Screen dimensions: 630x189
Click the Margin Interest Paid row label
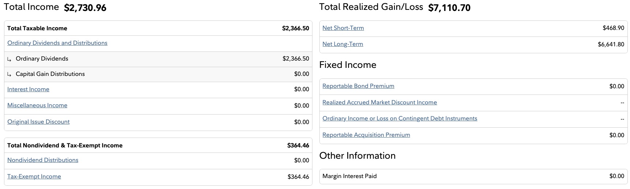point(349,176)
